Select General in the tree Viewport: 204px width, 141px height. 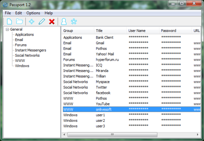[x=16, y=29]
